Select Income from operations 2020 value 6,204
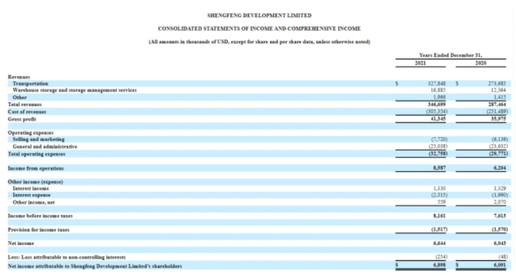 [500, 168]
